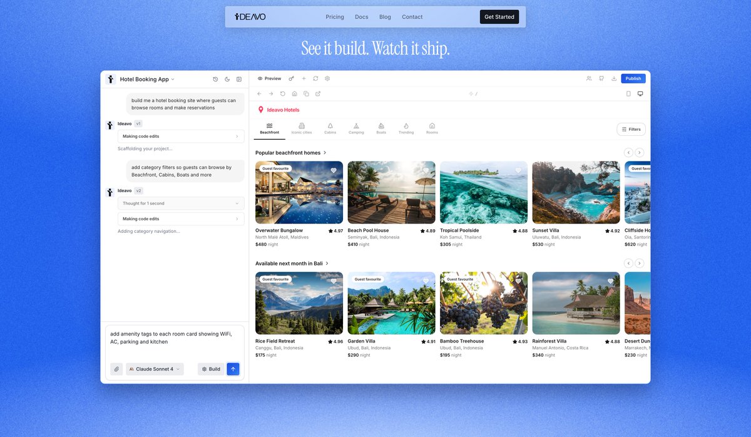Screen dimensions: 751x437
Task: Click the Ideavo logo in header
Action: pos(250,17)
